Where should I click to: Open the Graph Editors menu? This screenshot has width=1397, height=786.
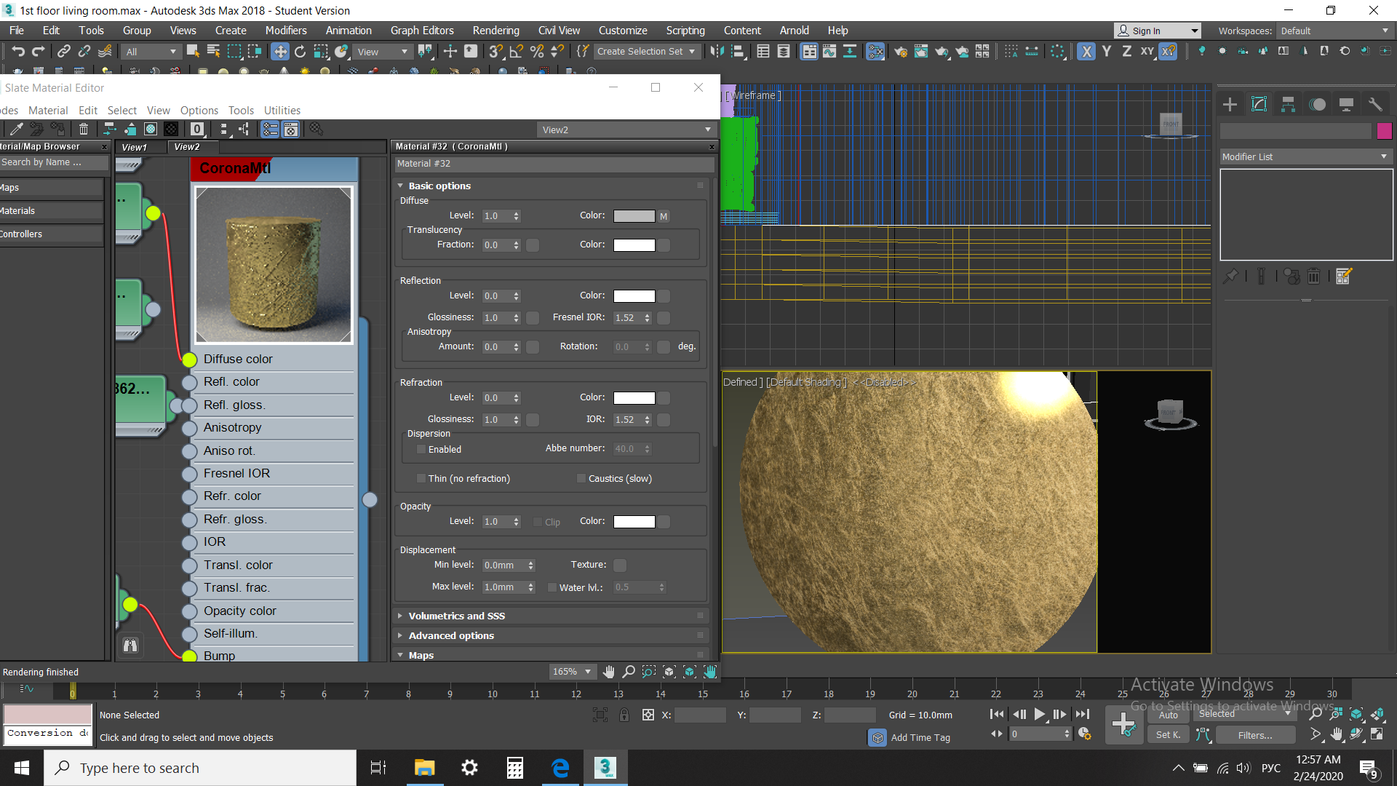pos(422,31)
